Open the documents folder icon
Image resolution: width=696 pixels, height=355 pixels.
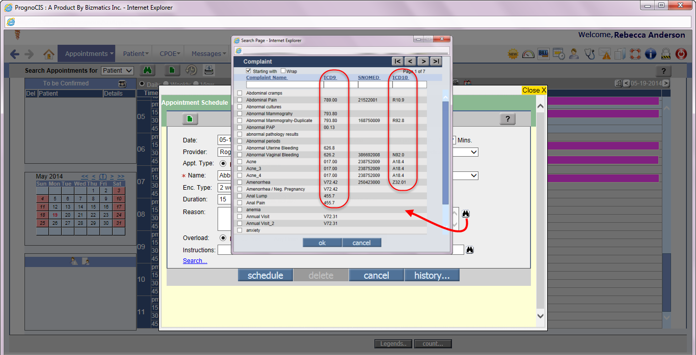click(620, 54)
